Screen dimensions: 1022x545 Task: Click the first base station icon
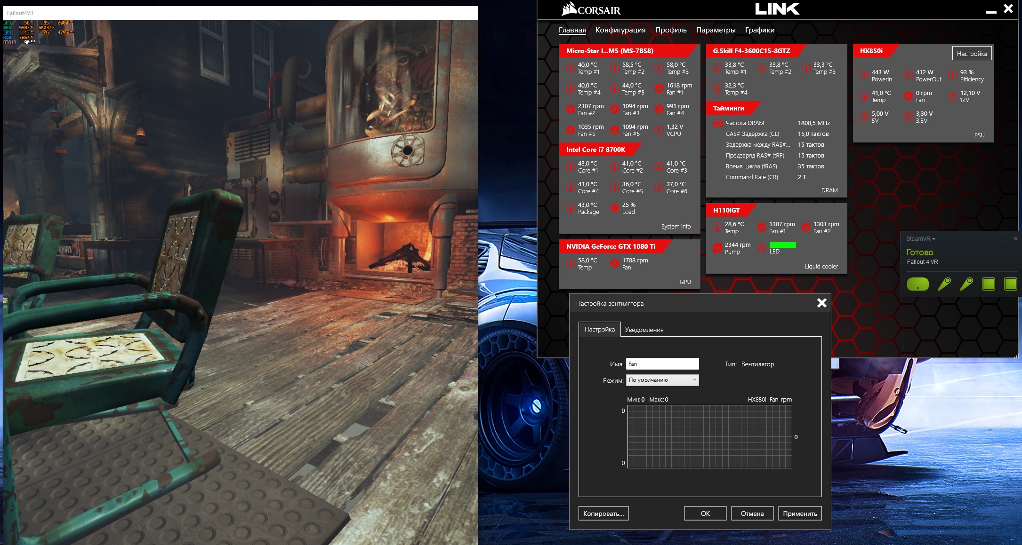(x=989, y=284)
